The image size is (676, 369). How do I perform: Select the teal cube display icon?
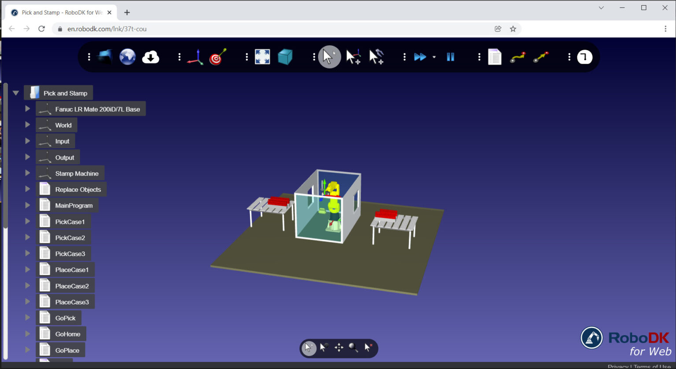285,57
